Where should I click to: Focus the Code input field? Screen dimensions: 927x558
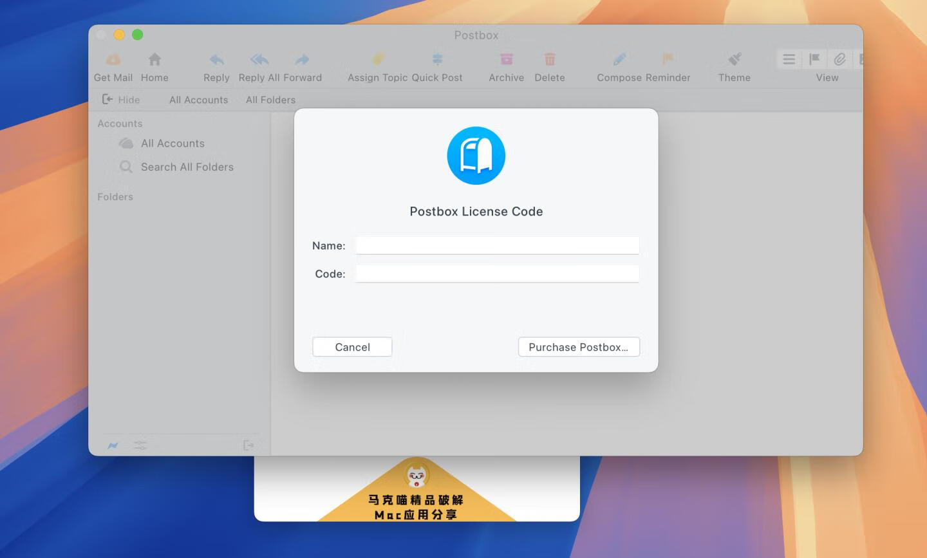(x=498, y=274)
